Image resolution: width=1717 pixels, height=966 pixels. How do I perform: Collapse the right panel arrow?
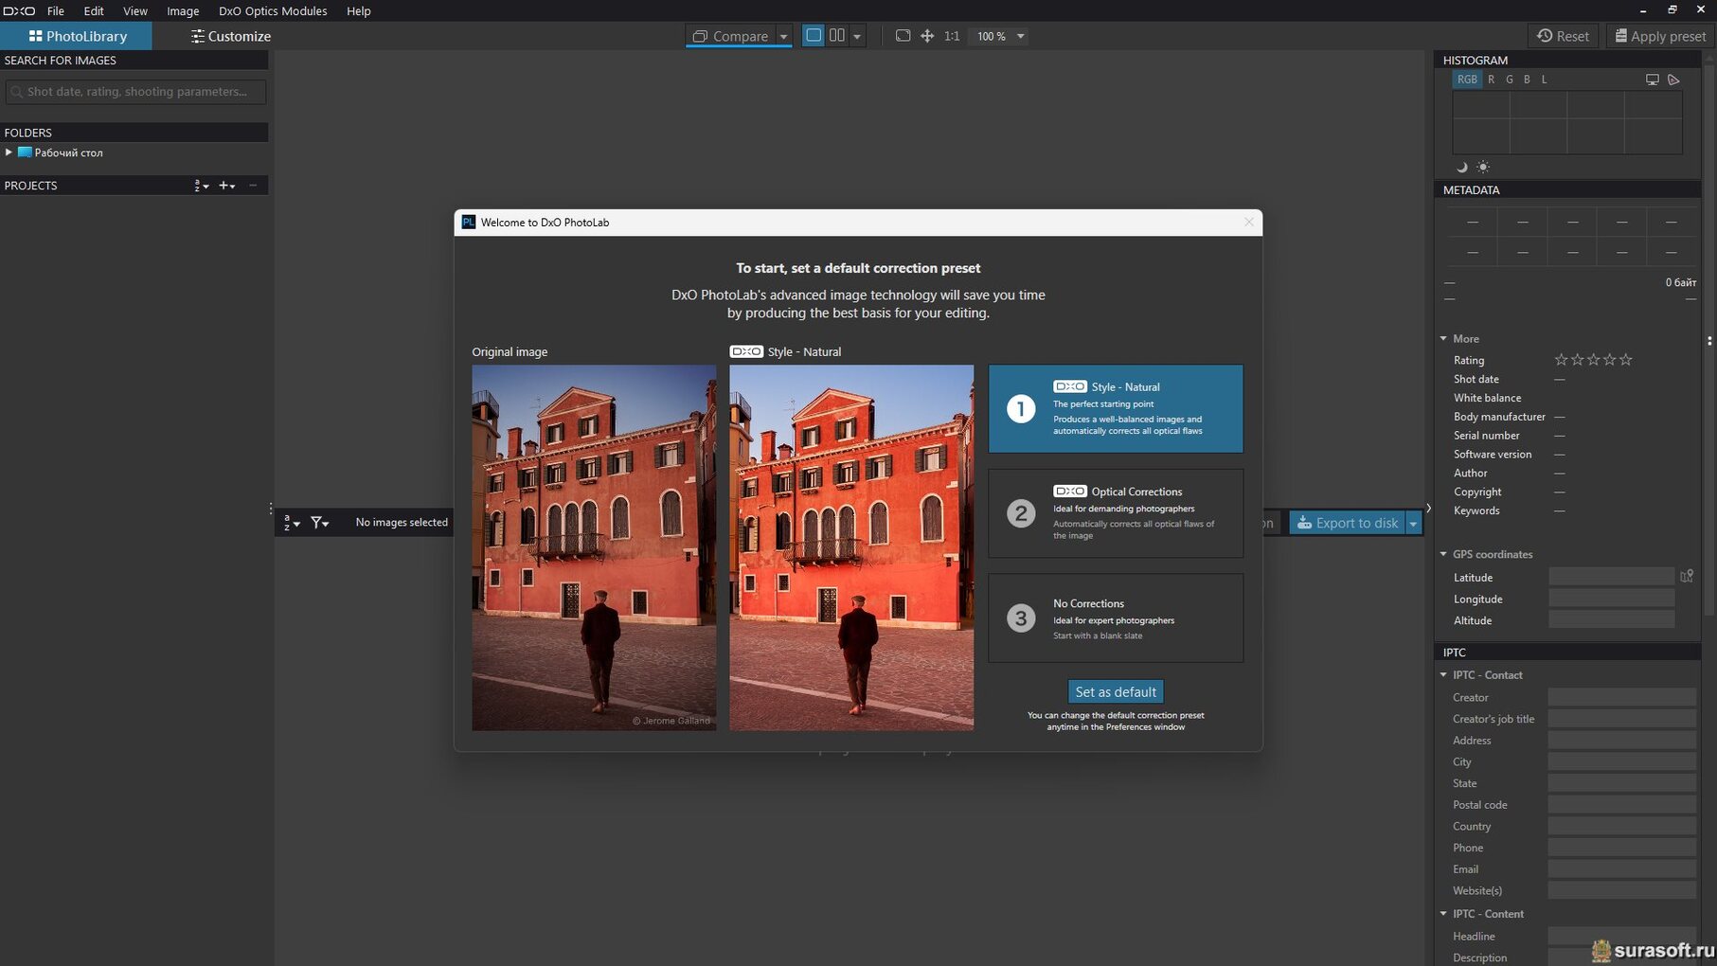pos(1428,509)
